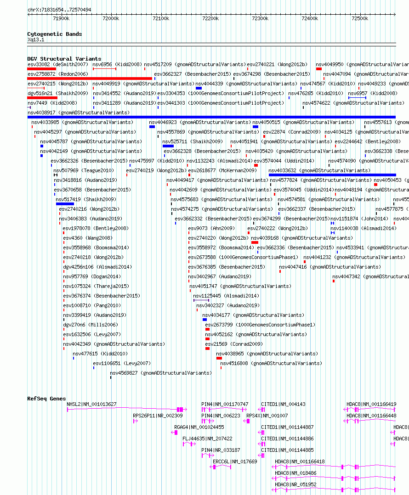Open the nsv6956 (Kidd2008) variant
409x495 pixels.
tap(117, 64)
